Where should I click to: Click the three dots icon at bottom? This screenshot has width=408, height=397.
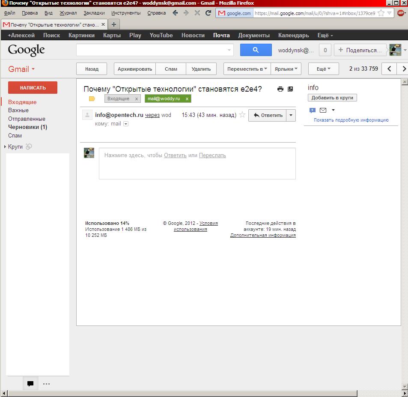click(x=46, y=384)
